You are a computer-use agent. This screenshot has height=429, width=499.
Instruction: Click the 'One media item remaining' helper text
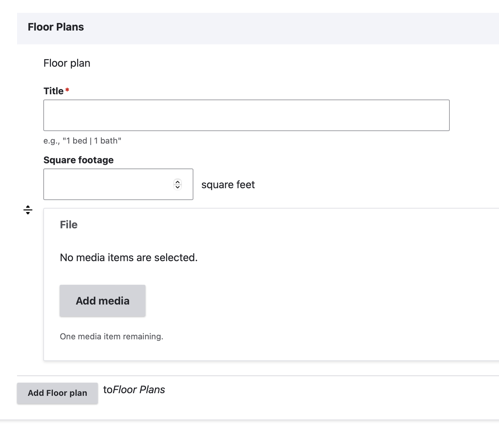(x=111, y=336)
